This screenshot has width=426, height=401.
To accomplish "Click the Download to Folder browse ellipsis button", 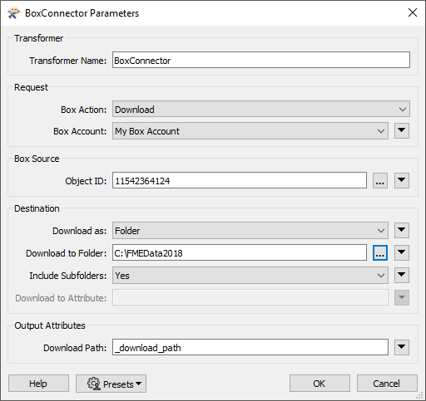I will pos(380,252).
